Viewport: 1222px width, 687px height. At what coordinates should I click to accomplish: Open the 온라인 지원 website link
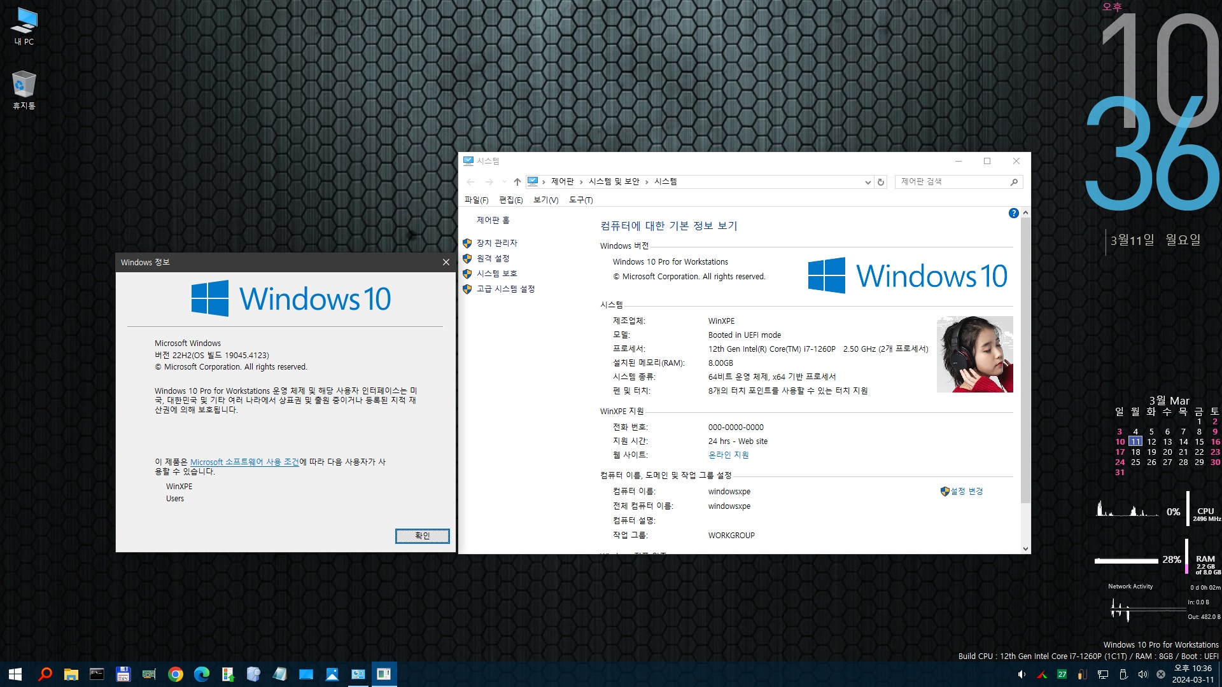point(728,455)
